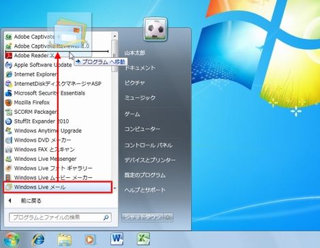
Task: Click the シャットダウン button
Action: tap(143, 217)
